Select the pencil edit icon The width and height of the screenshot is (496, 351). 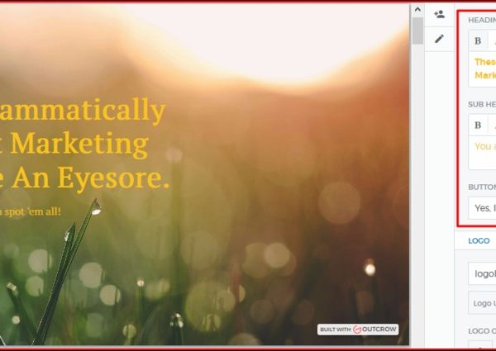[439, 38]
